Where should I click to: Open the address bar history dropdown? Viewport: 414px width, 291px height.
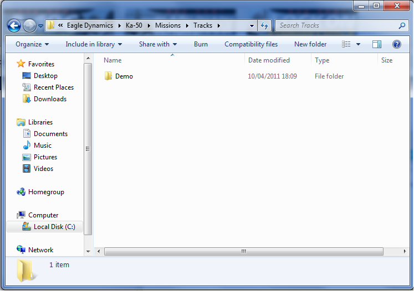pyautogui.click(x=252, y=26)
